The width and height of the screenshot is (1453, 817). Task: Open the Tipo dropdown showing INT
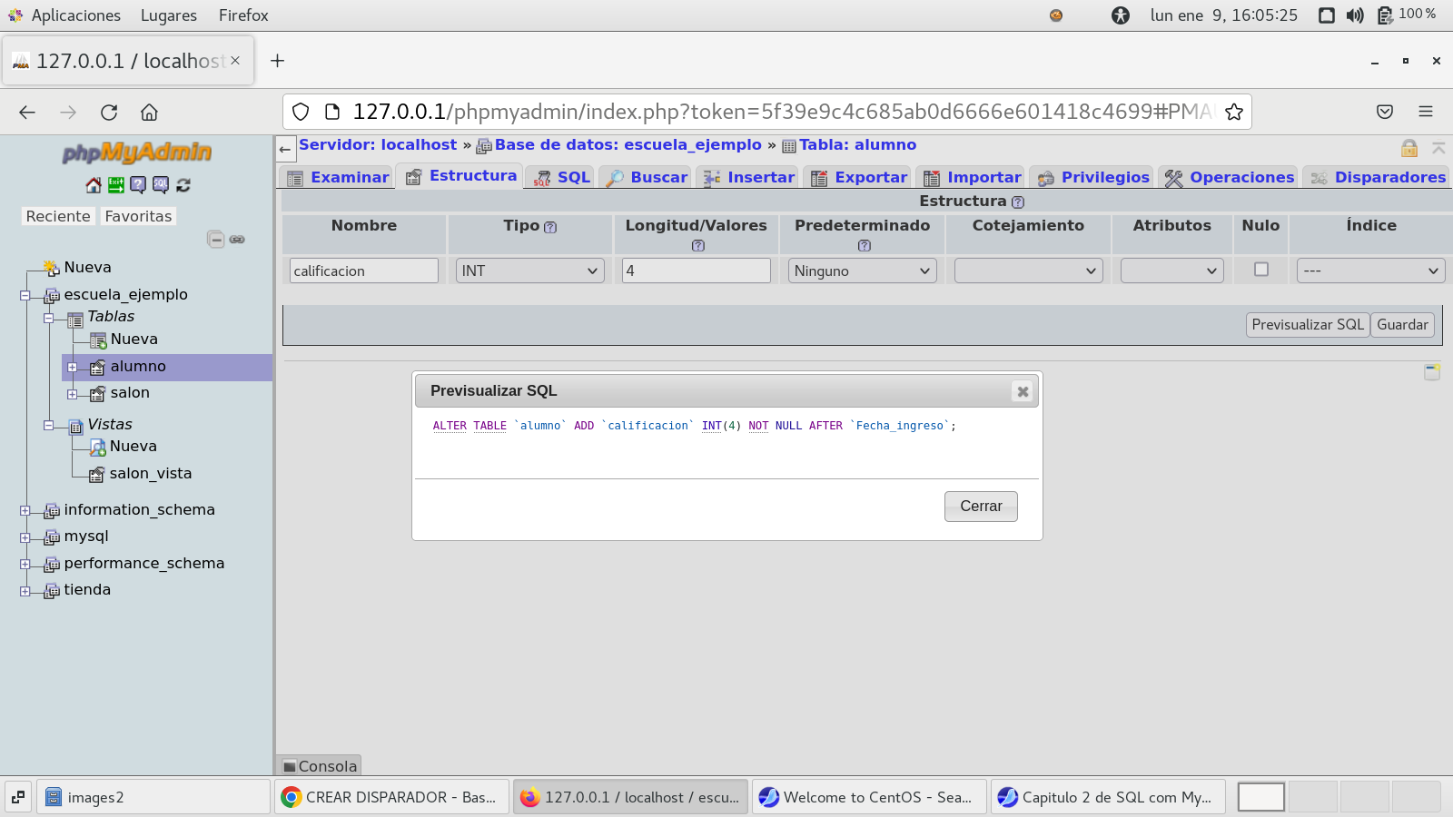(529, 271)
